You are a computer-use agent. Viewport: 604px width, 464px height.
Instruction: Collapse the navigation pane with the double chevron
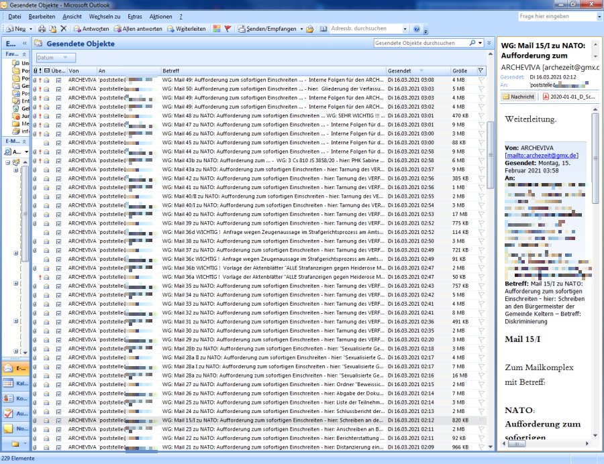25,44
